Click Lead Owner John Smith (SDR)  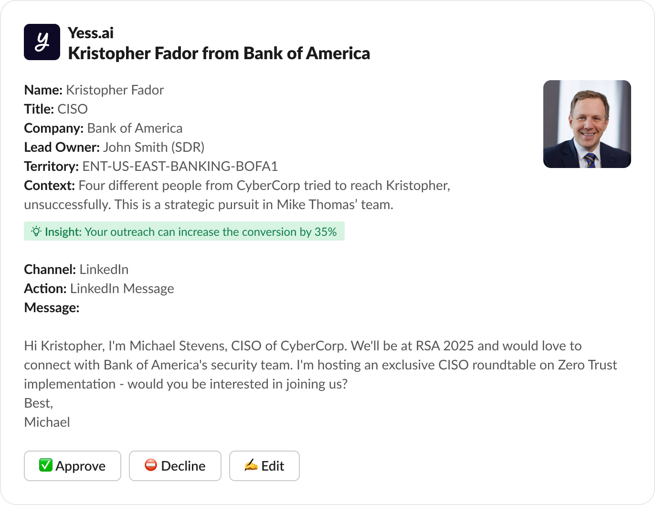pos(154,147)
